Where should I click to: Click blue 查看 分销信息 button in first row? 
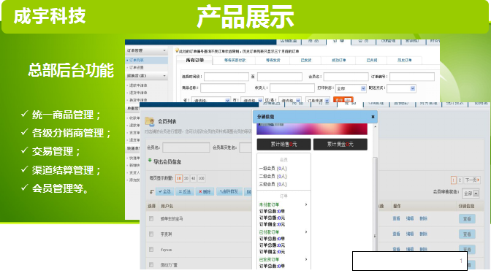(467, 219)
